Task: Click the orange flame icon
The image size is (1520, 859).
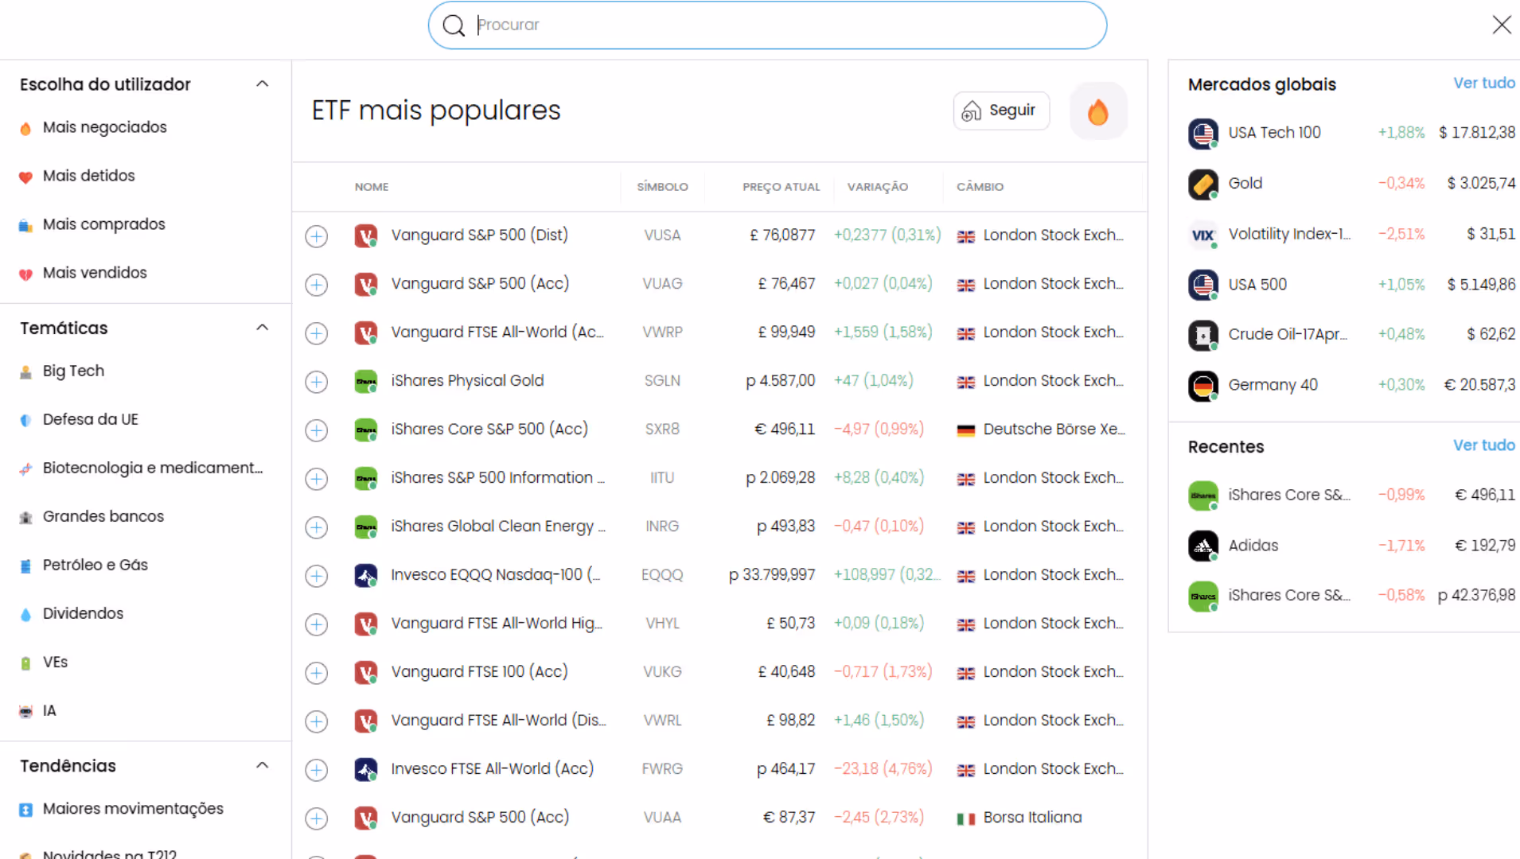Action: [x=1098, y=111]
